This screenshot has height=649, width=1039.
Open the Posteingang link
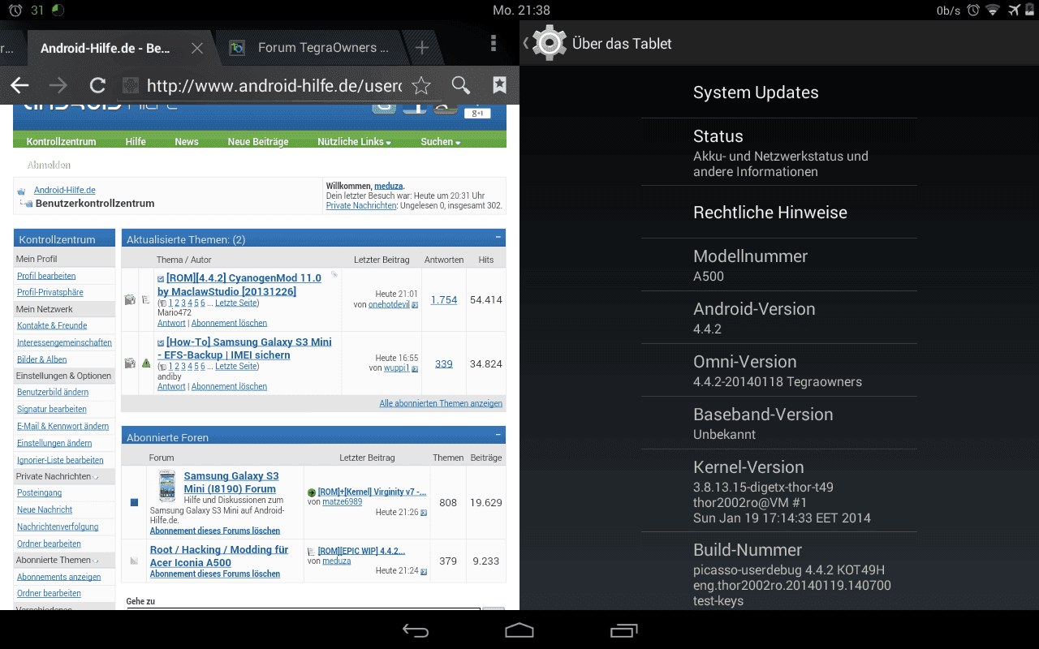39,492
